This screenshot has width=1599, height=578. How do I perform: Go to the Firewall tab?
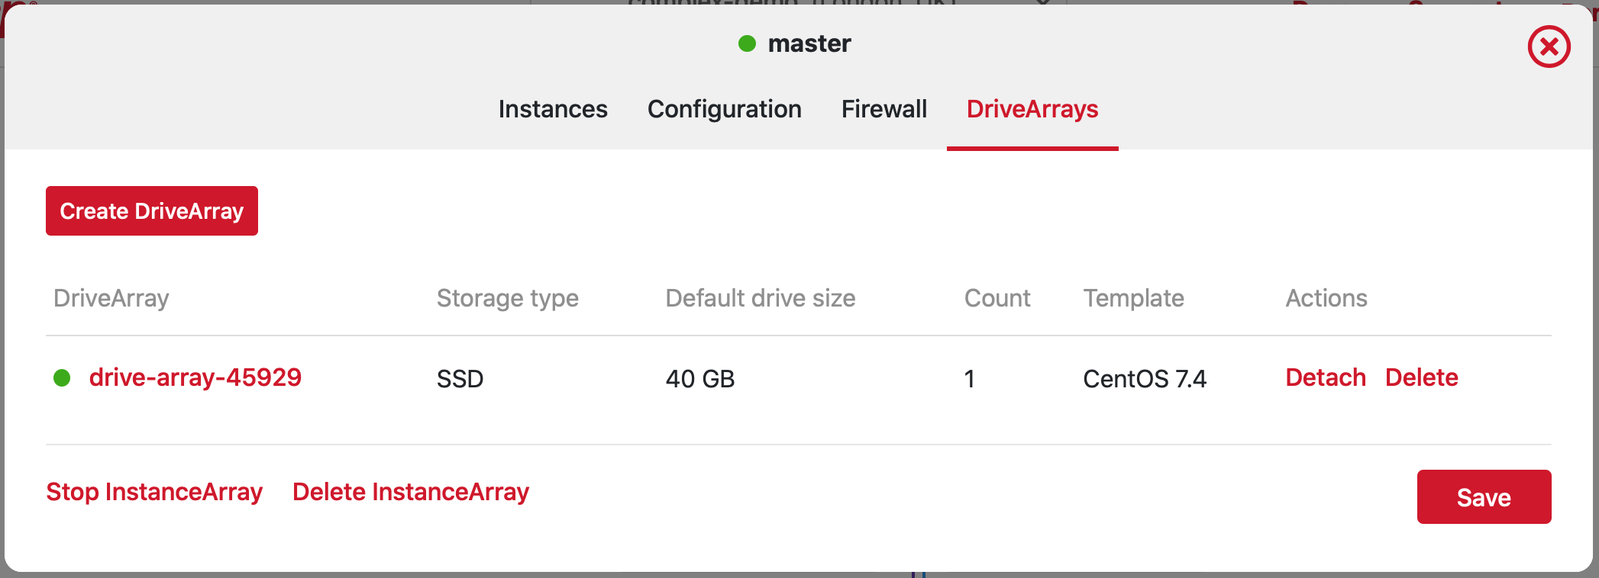[883, 109]
